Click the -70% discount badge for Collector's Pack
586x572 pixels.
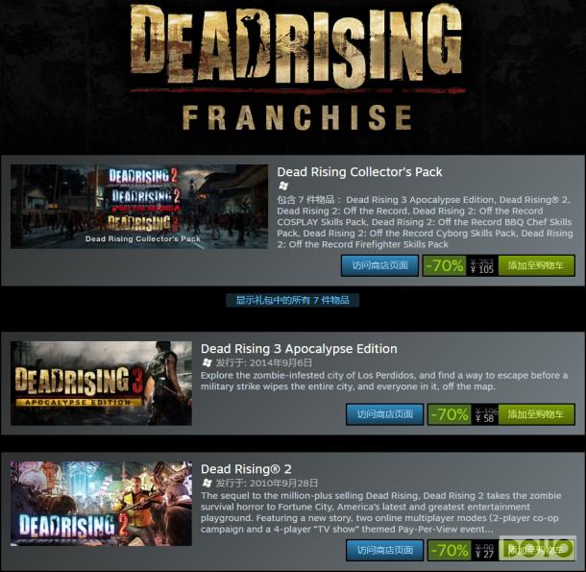click(445, 265)
